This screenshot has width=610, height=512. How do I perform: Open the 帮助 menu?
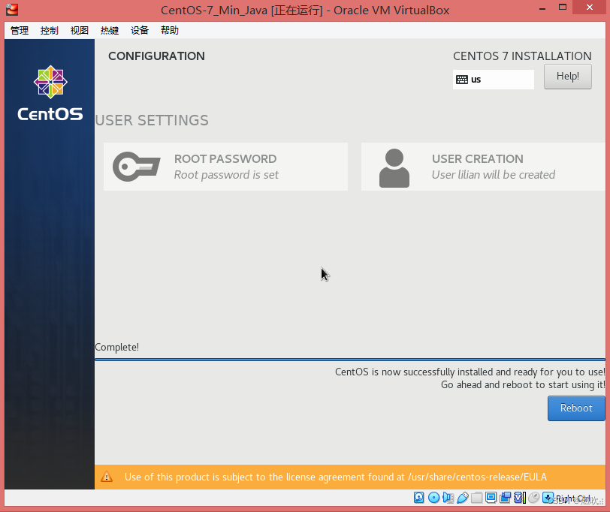pyautogui.click(x=170, y=30)
